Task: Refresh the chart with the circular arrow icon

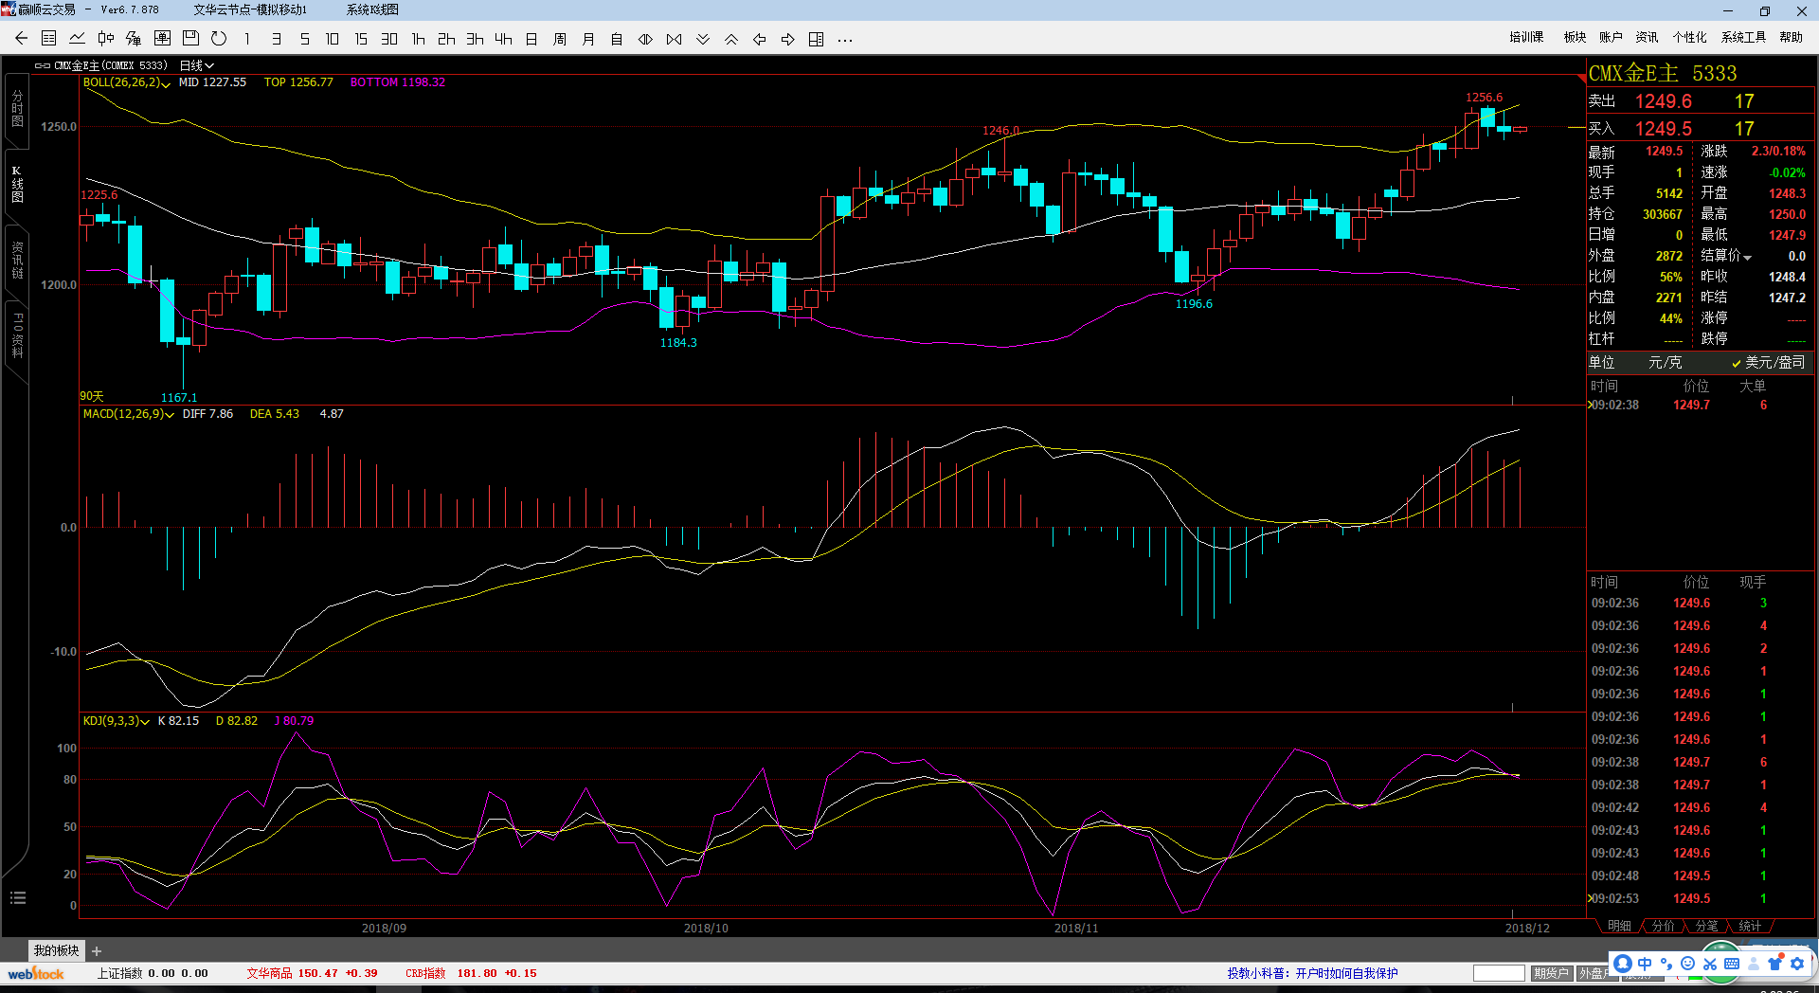Action: pos(219,39)
